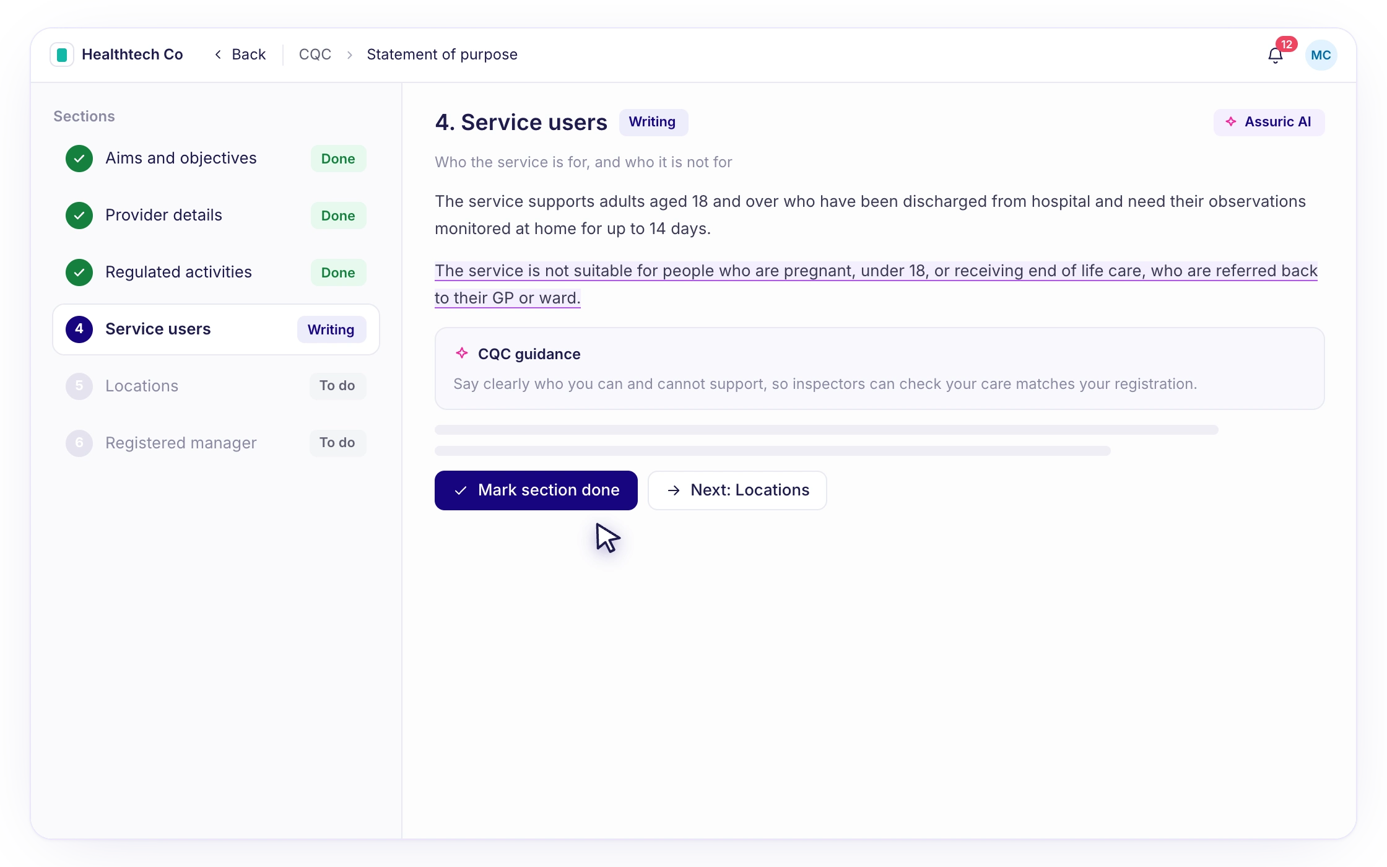The width and height of the screenshot is (1387, 867).
Task: Open the MC user avatar
Action: [1321, 55]
